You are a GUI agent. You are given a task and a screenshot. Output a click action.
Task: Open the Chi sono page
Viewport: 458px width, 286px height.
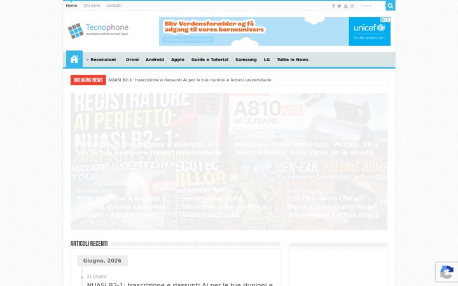pos(92,6)
